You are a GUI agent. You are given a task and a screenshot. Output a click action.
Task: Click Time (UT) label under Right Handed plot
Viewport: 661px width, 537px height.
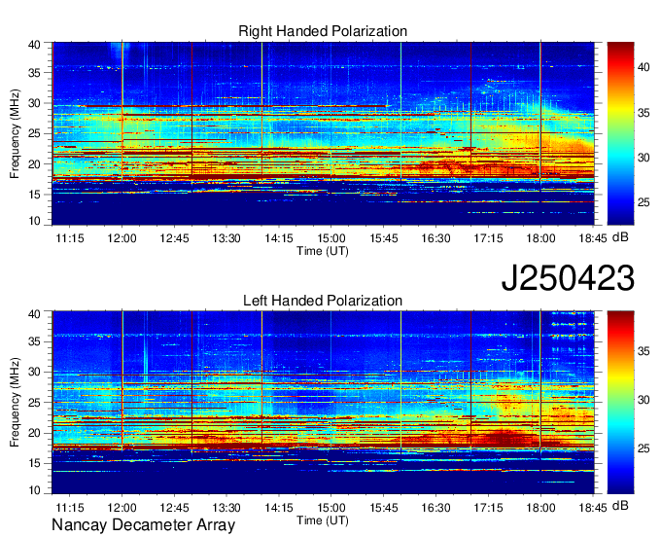click(x=323, y=251)
